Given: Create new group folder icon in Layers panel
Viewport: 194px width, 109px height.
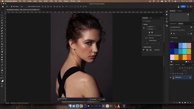Looking at the screenshot, I should [185, 103].
